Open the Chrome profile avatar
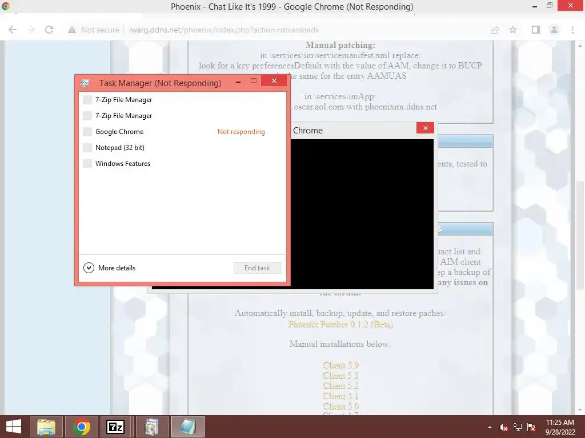This screenshot has height=438, width=585. (x=554, y=30)
